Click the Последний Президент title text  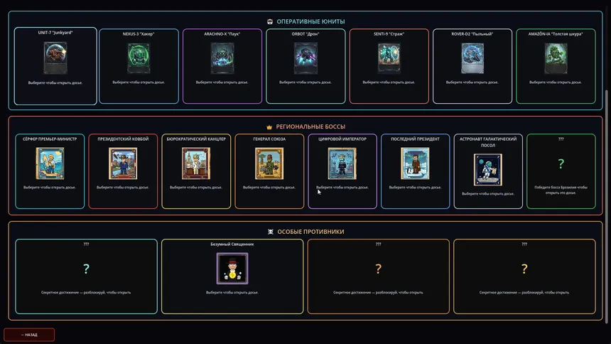(415, 139)
